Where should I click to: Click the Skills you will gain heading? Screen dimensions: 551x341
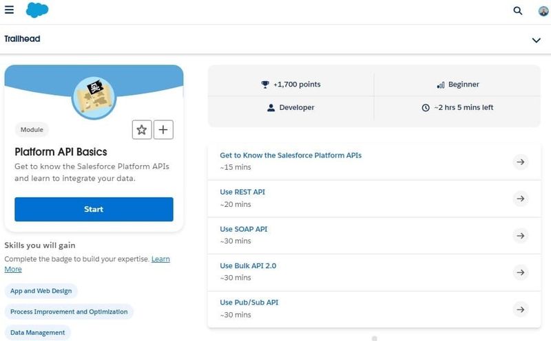point(40,245)
